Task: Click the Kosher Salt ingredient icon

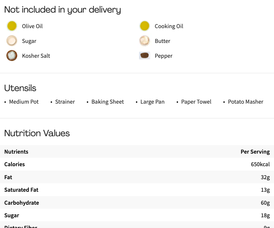Action: point(12,56)
